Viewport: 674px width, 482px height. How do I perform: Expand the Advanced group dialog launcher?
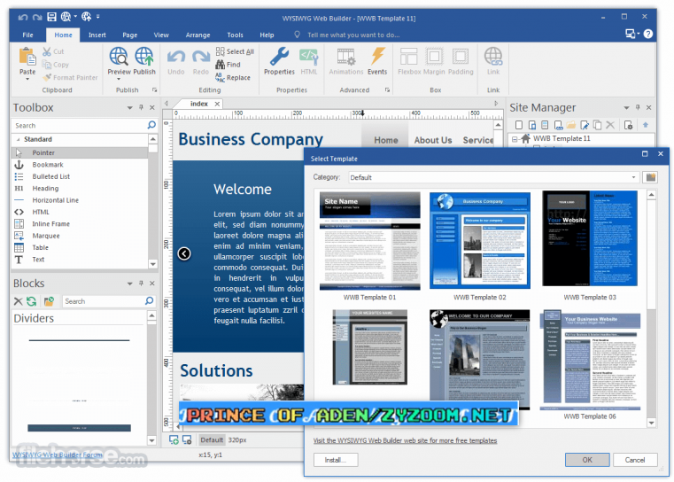387,89
